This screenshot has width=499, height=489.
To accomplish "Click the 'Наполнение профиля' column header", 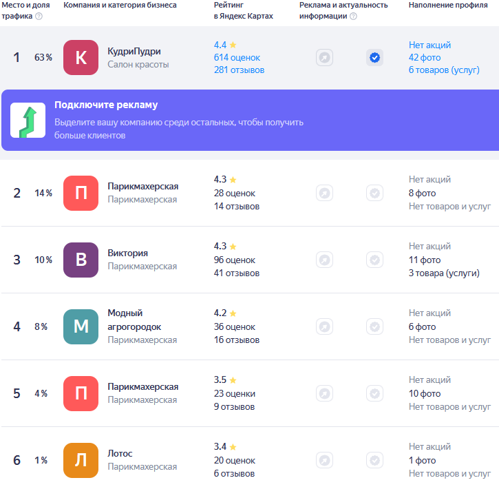I will coord(448,5).
